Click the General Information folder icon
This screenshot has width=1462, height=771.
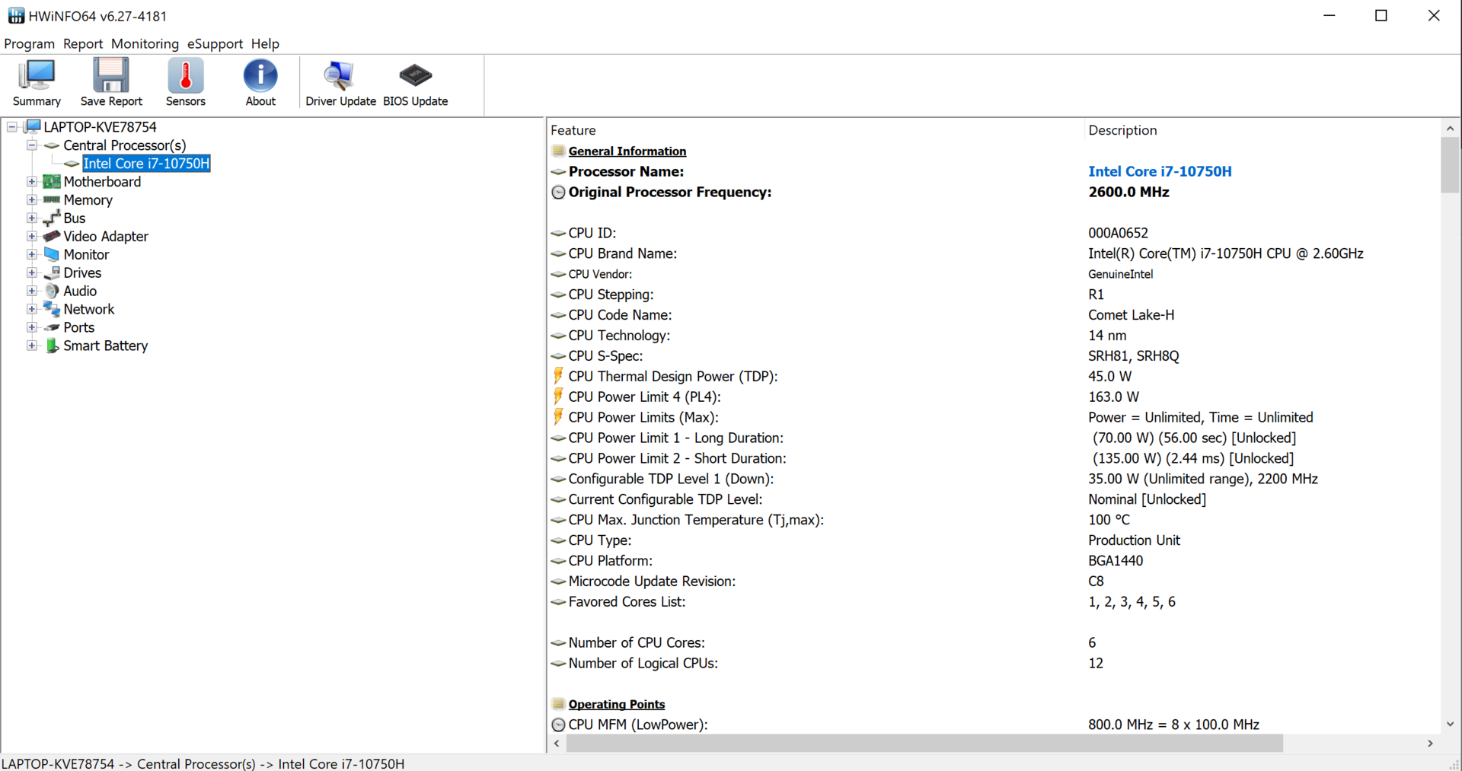pyautogui.click(x=558, y=151)
